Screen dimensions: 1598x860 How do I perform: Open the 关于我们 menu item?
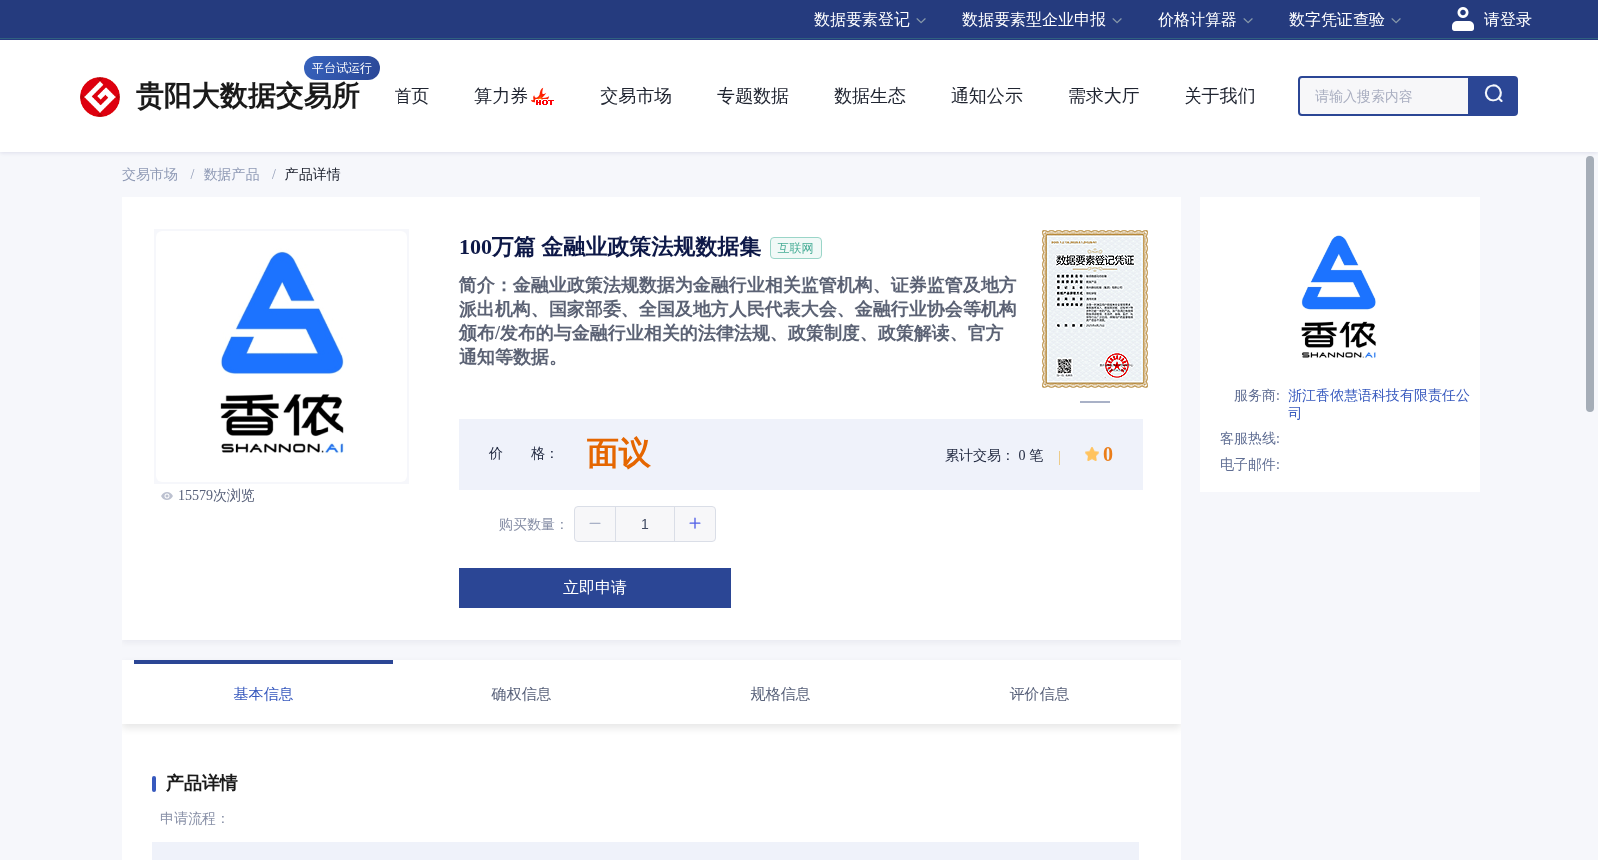click(1220, 96)
